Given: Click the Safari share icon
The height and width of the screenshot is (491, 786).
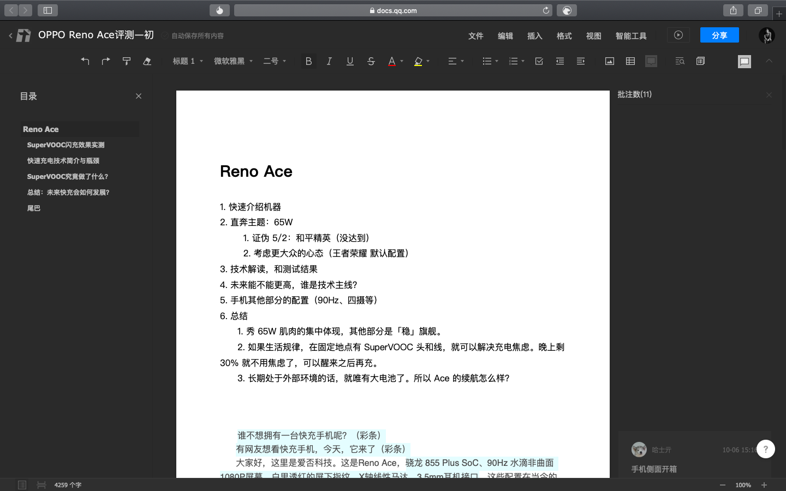Looking at the screenshot, I should 733,10.
